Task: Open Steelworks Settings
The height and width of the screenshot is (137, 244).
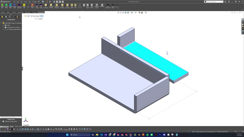Action: tap(102, 6)
